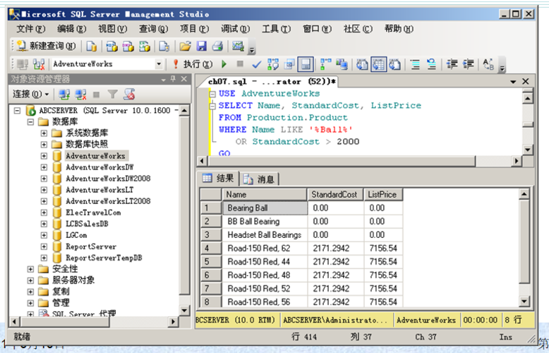Image resolution: width=549 pixels, height=353 pixels.
Task: Toggle Include Client Statistics icon
Action: pyautogui.click(x=342, y=64)
